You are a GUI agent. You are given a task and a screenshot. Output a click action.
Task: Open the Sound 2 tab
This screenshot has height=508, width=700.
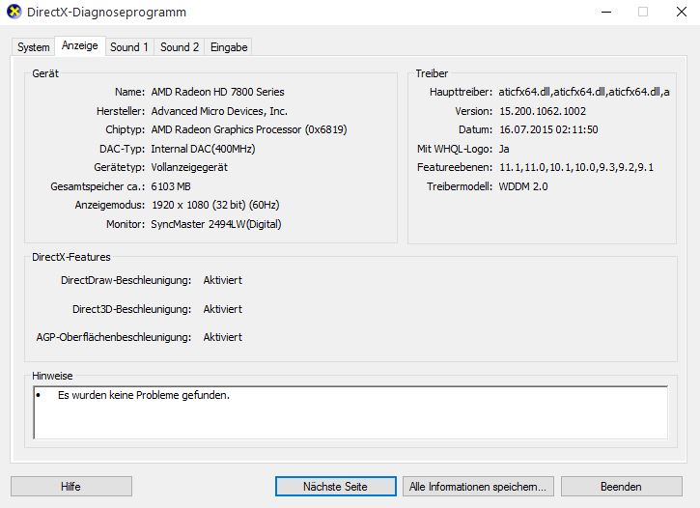(x=180, y=47)
